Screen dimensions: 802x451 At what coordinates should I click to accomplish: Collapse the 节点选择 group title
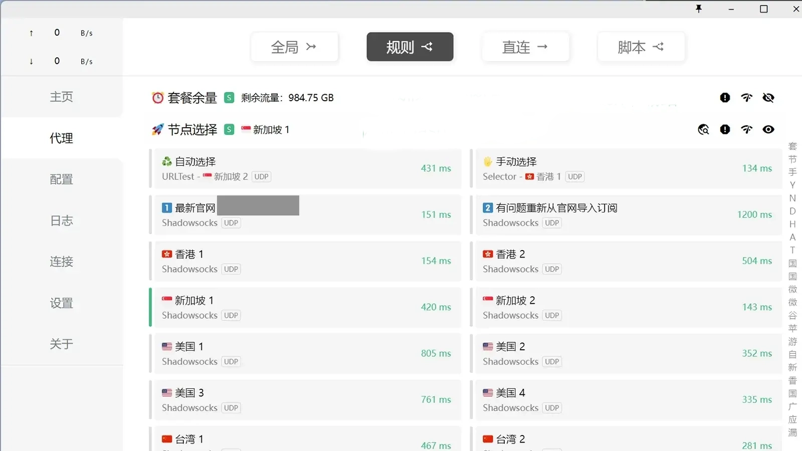coord(192,130)
